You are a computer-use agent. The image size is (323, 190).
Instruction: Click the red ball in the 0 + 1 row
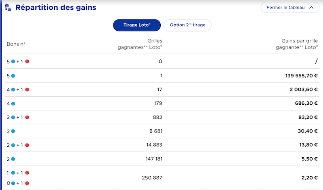click(27, 183)
